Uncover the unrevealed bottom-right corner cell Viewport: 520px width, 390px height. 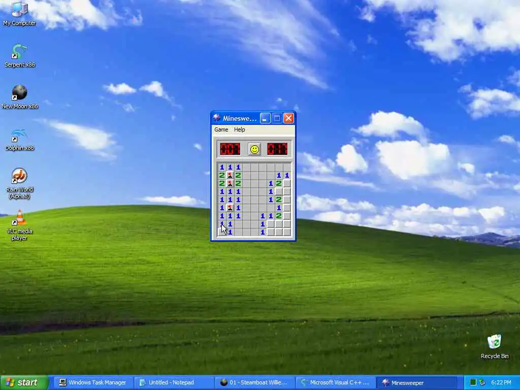coord(287,232)
